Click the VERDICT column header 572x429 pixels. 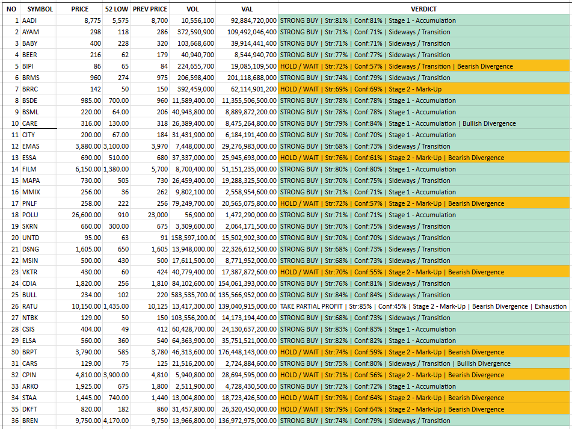(424, 9)
